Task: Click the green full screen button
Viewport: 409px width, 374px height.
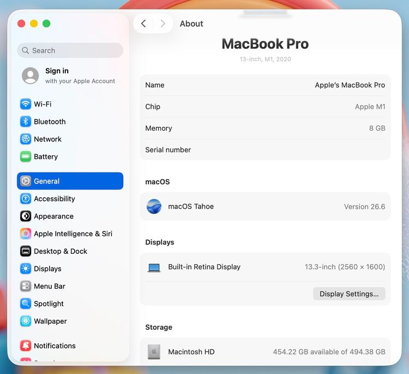Action: pos(46,23)
